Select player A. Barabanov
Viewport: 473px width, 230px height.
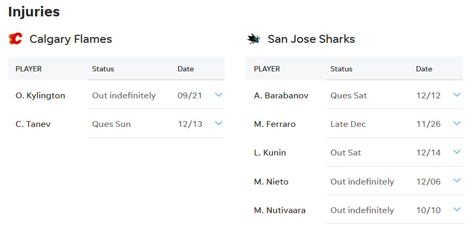click(x=281, y=96)
